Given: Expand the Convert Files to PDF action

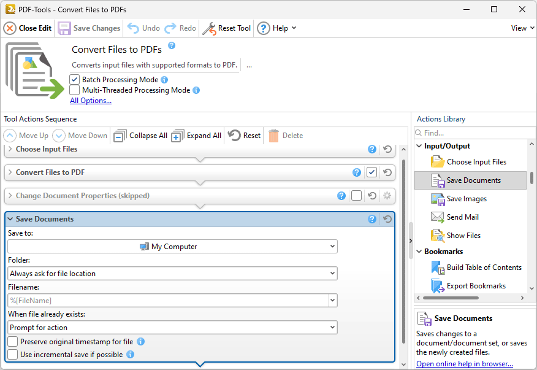Looking at the screenshot, I should pos(10,172).
